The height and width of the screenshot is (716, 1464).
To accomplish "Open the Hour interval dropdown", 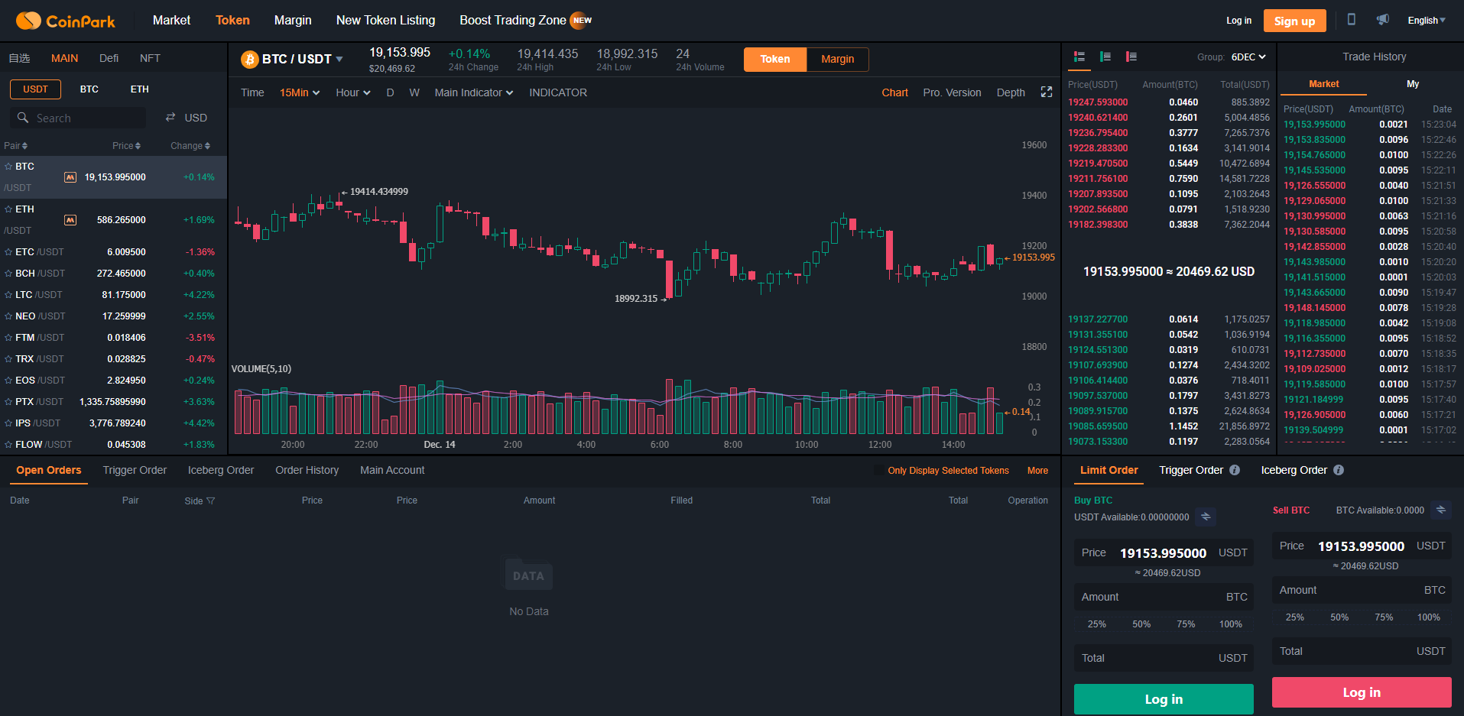I will coord(353,92).
